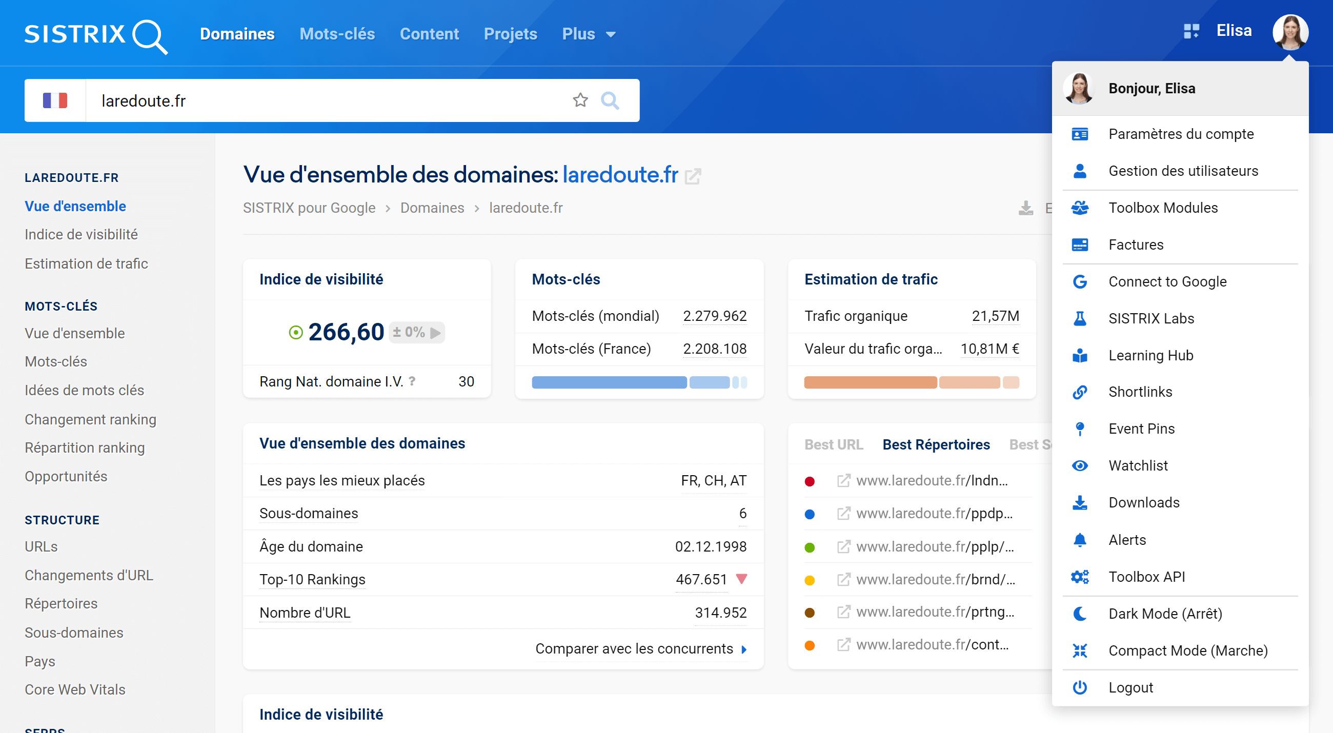Open Changement ranking in sidebar
This screenshot has height=733, width=1333.
tap(91, 419)
